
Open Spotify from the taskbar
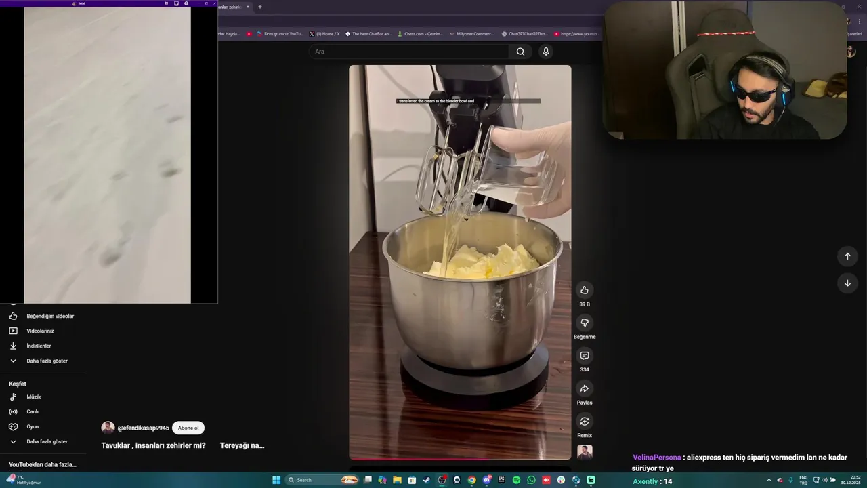point(516,480)
